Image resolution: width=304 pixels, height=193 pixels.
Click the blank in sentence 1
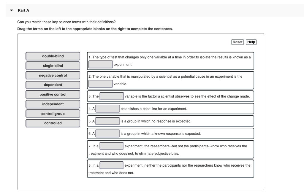100,63
